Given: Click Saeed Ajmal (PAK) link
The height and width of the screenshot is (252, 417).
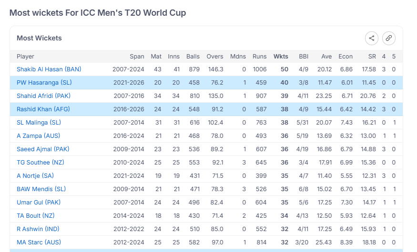Looking at the screenshot, I should click(x=43, y=149).
